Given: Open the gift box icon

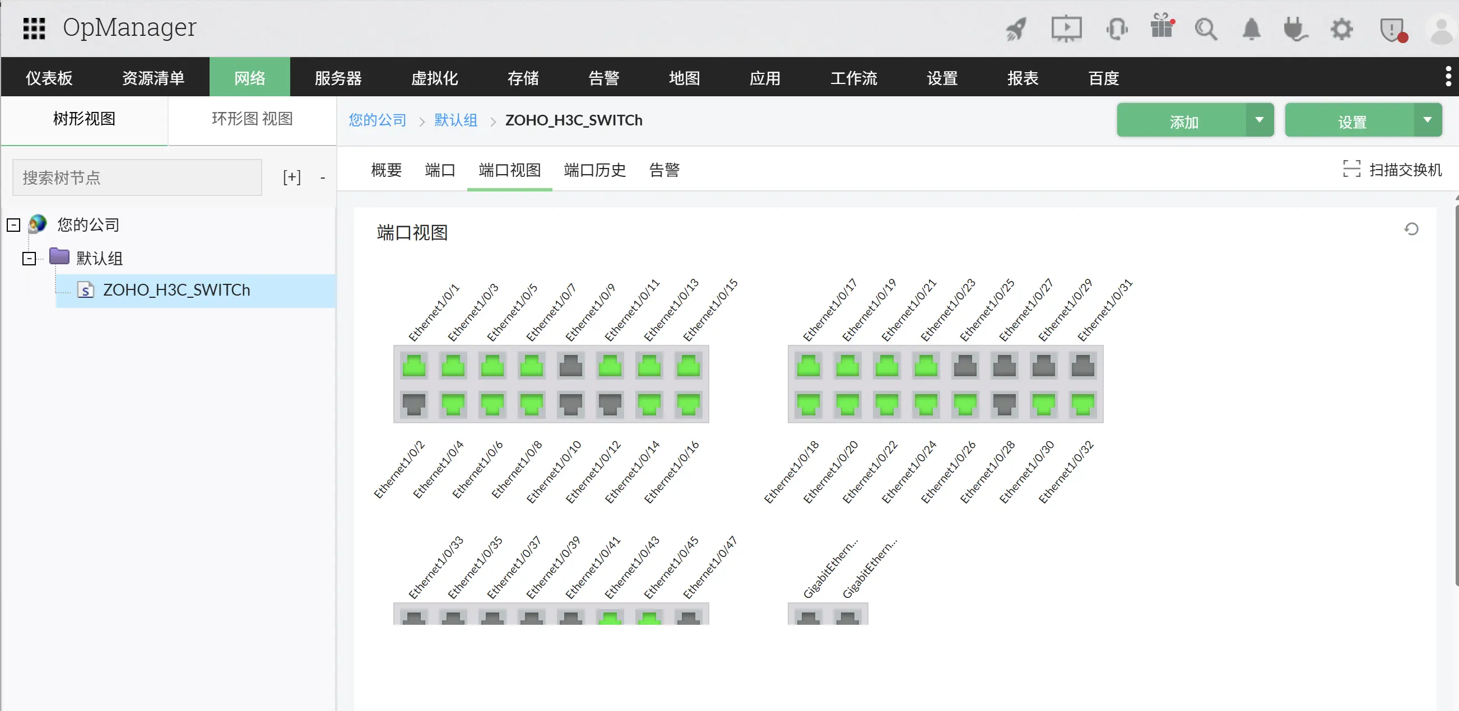Looking at the screenshot, I should click(1161, 27).
